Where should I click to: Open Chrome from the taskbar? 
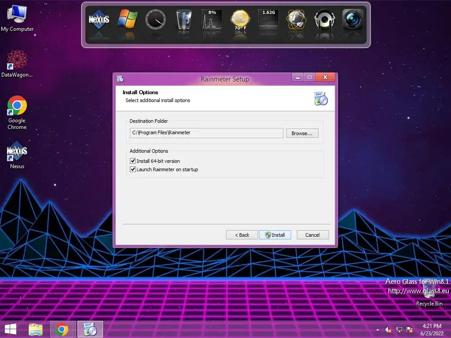click(62, 329)
